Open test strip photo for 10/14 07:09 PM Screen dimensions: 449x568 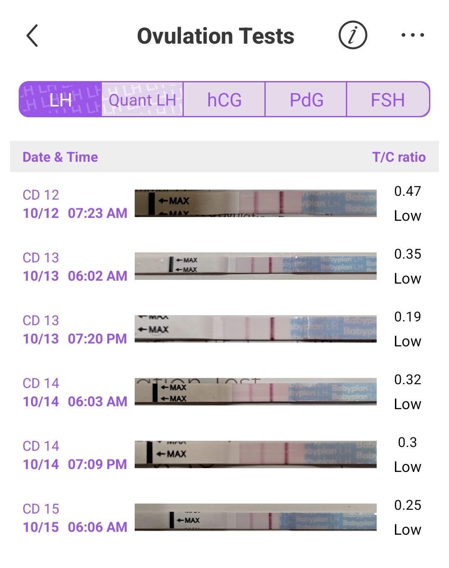255,454
